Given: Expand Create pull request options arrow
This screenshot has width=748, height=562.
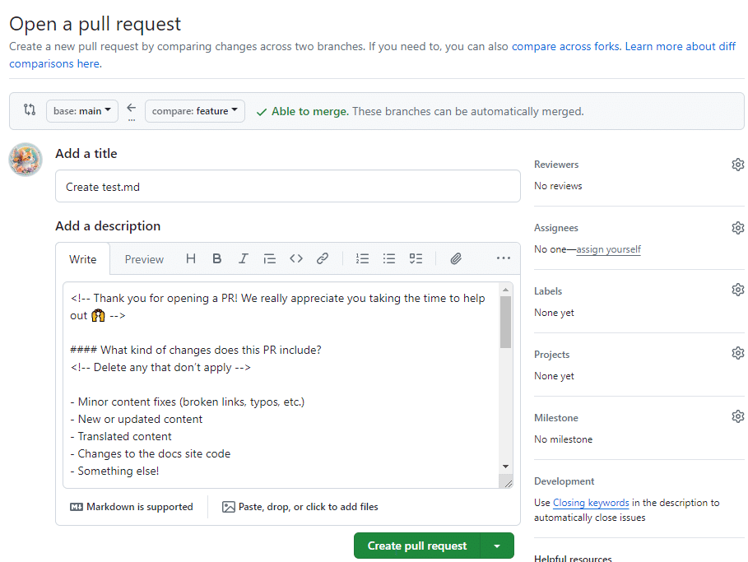Looking at the screenshot, I should 497,546.
